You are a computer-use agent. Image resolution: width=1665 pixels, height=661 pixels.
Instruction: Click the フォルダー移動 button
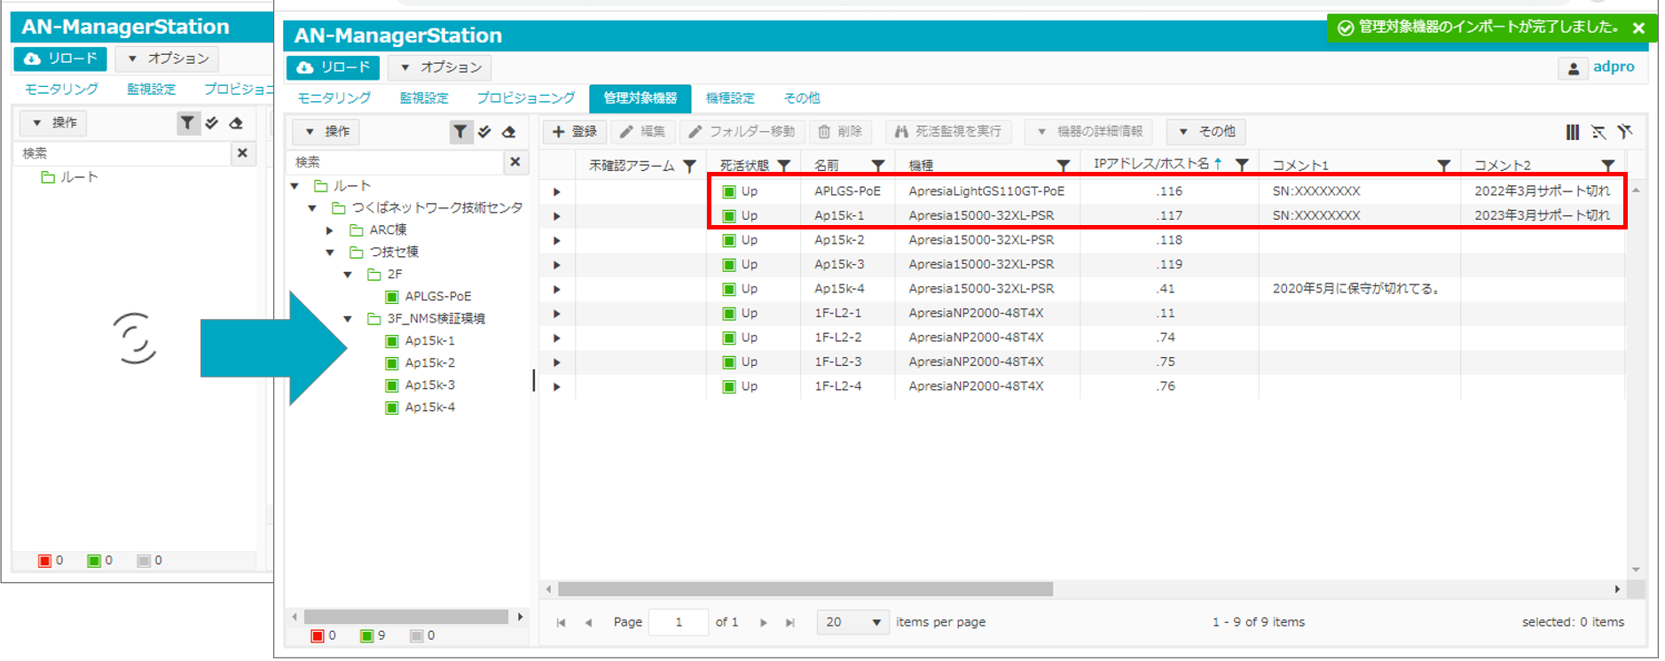(x=742, y=132)
